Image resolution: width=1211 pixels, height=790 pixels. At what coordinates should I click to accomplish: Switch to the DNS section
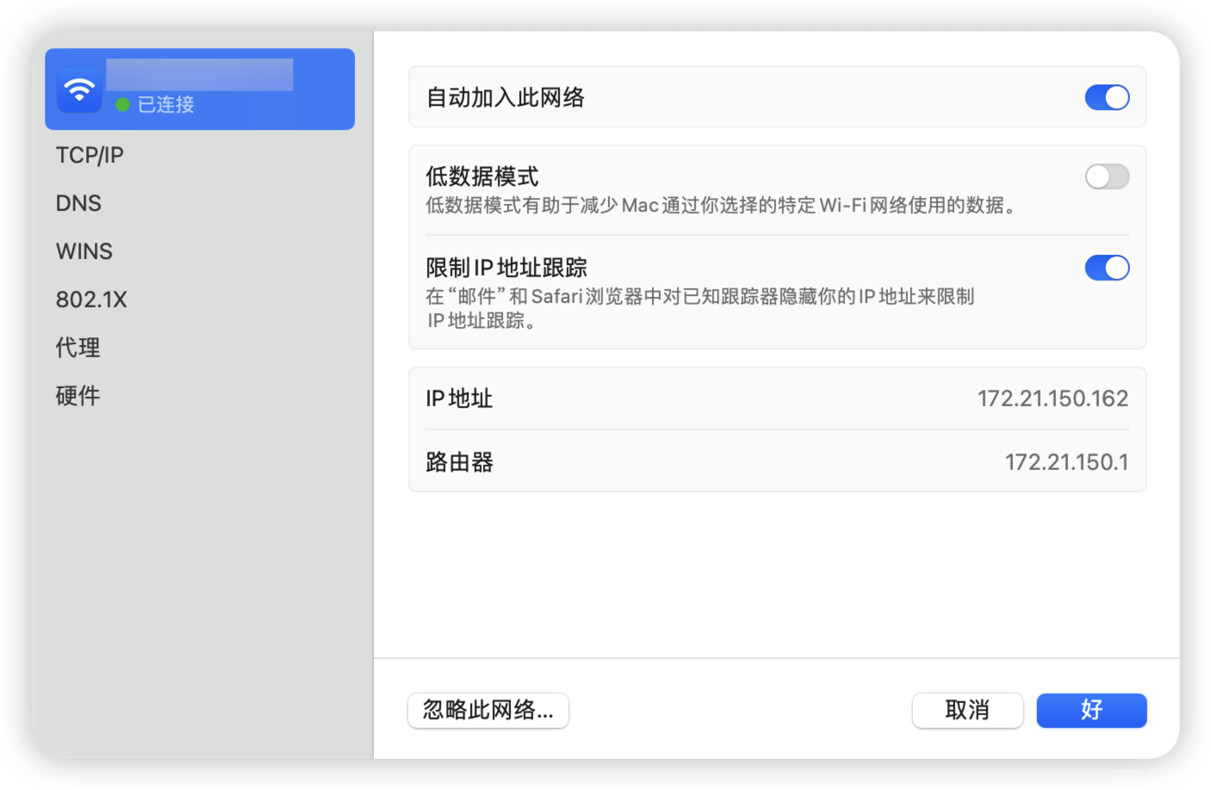coord(78,203)
